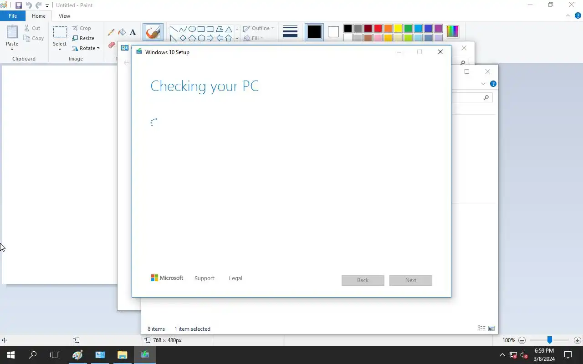Screen dimensions: 583x364
Task: Minimize the Windows 10 Setup window
Action: coord(399,52)
